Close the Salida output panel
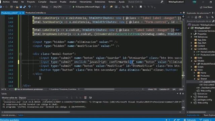Screen dimensions: 215x121 pos(183,94)
